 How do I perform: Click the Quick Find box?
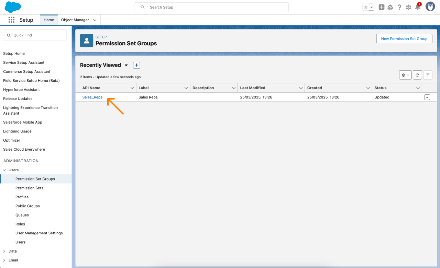[x=35, y=35]
